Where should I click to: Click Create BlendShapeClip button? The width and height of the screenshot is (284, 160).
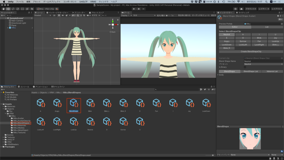tap(251, 51)
